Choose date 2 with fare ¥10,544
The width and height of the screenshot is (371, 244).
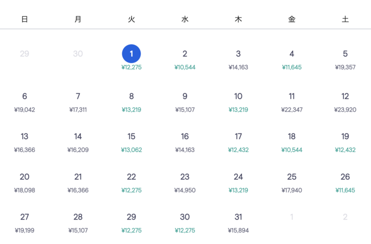tap(185, 59)
